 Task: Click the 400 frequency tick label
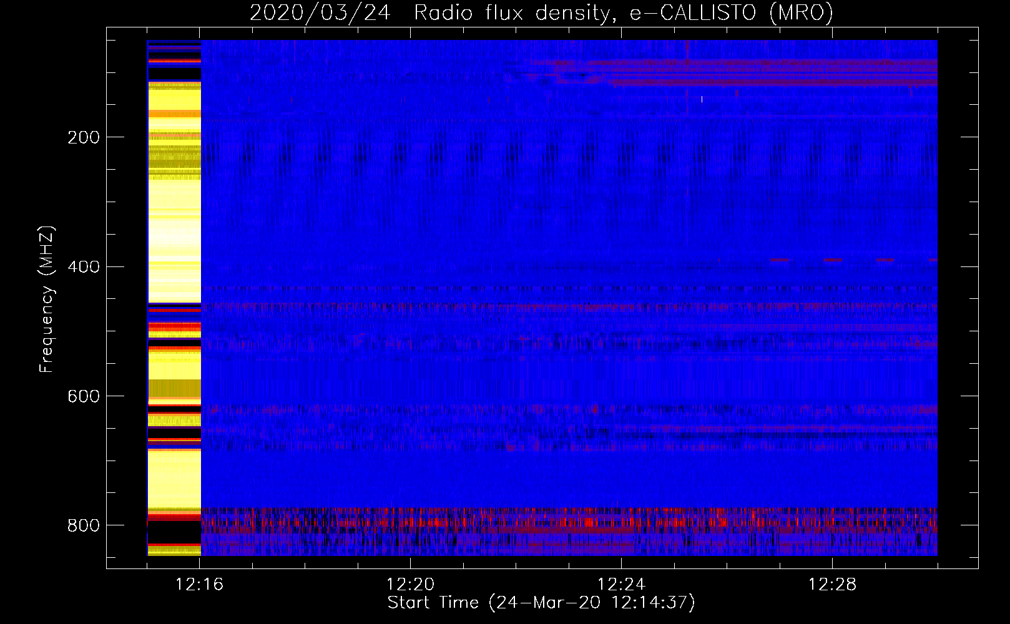84,267
